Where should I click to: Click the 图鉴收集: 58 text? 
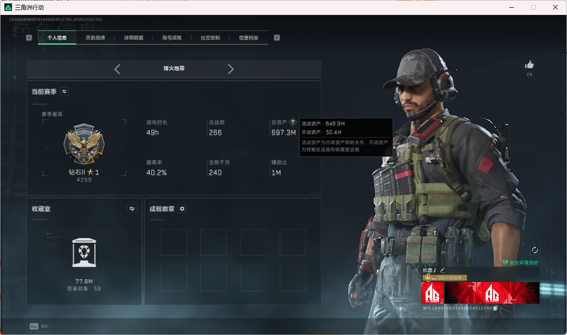[84, 289]
